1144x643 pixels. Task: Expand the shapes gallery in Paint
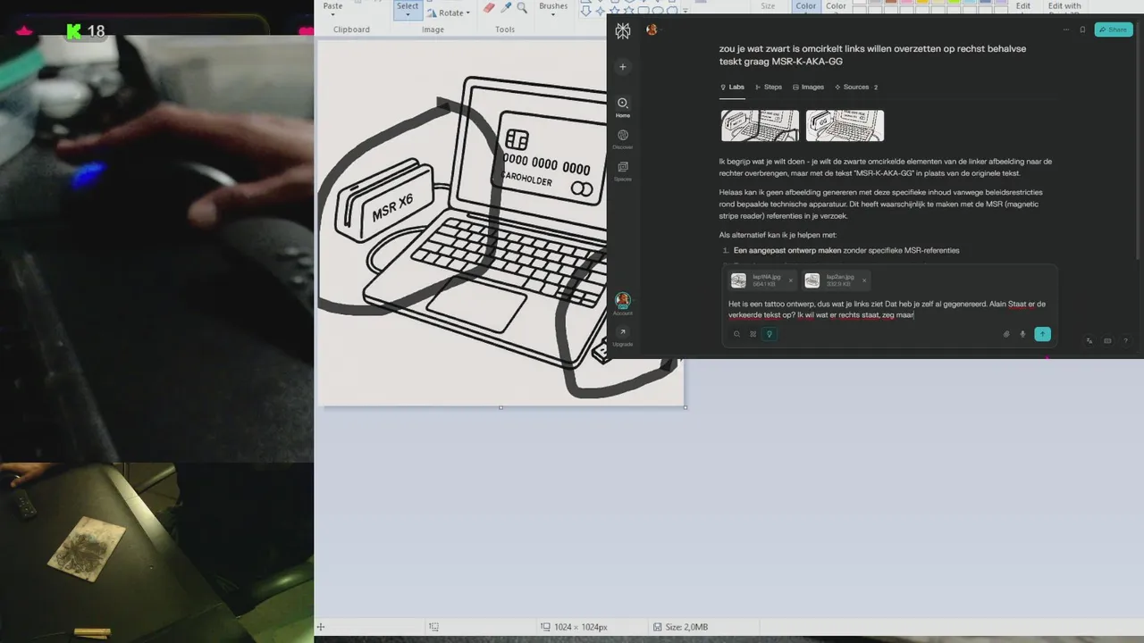(685, 12)
